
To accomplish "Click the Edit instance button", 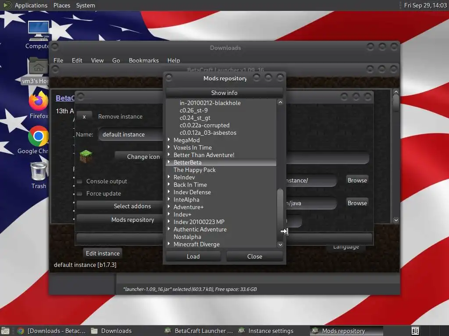I will point(103,253).
